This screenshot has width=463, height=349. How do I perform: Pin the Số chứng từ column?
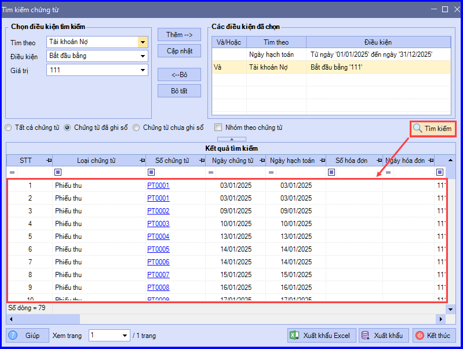(x=202, y=161)
